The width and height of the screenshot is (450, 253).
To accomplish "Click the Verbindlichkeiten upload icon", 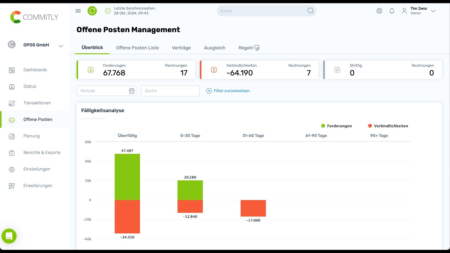I will pos(214,70).
